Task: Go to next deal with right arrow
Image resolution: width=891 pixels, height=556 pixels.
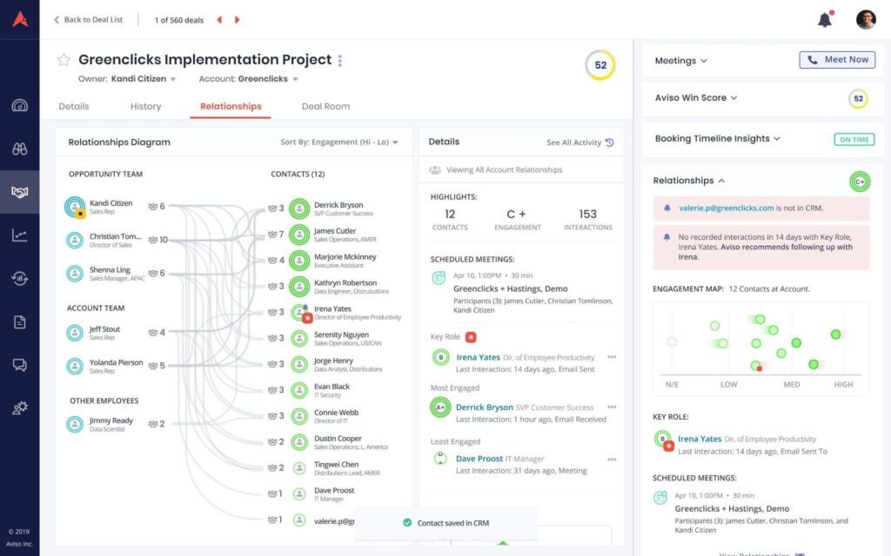Action: point(237,20)
